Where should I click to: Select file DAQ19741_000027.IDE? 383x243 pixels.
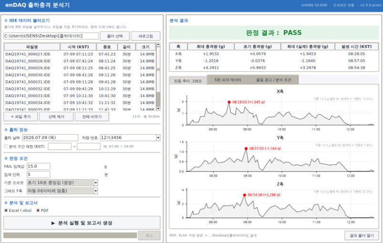pos(80,54)
